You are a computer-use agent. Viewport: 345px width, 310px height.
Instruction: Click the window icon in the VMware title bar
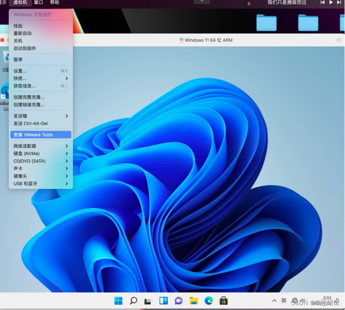point(181,40)
